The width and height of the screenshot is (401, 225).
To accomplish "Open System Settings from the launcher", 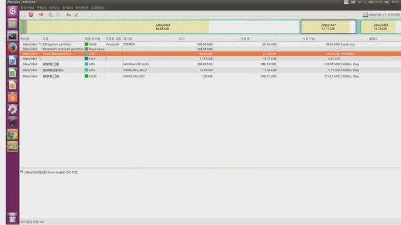I will (13, 110).
